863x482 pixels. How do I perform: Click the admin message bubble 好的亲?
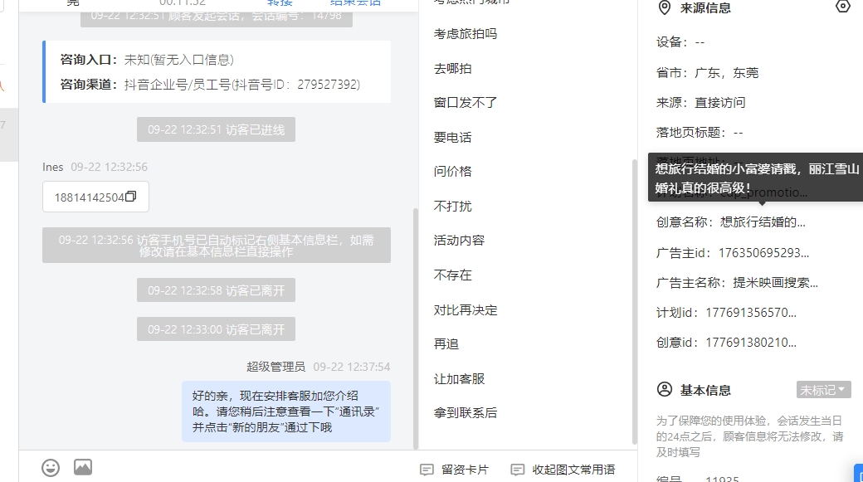tap(286, 411)
